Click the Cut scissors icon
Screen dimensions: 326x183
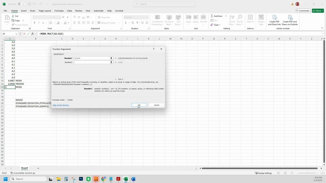coord(13,16)
